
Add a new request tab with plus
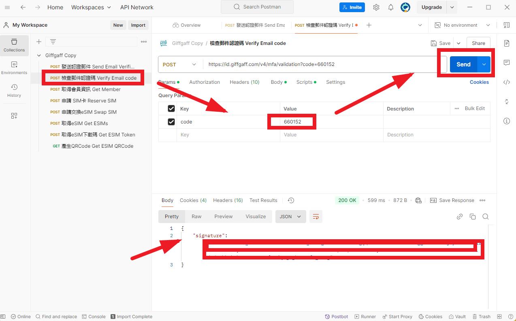point(369,25)
